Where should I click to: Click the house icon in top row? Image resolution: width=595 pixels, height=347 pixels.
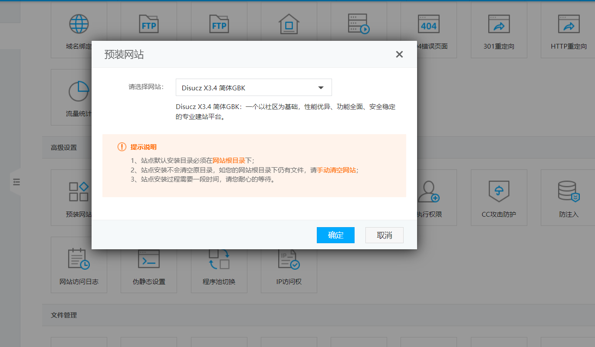click(289, 24)
